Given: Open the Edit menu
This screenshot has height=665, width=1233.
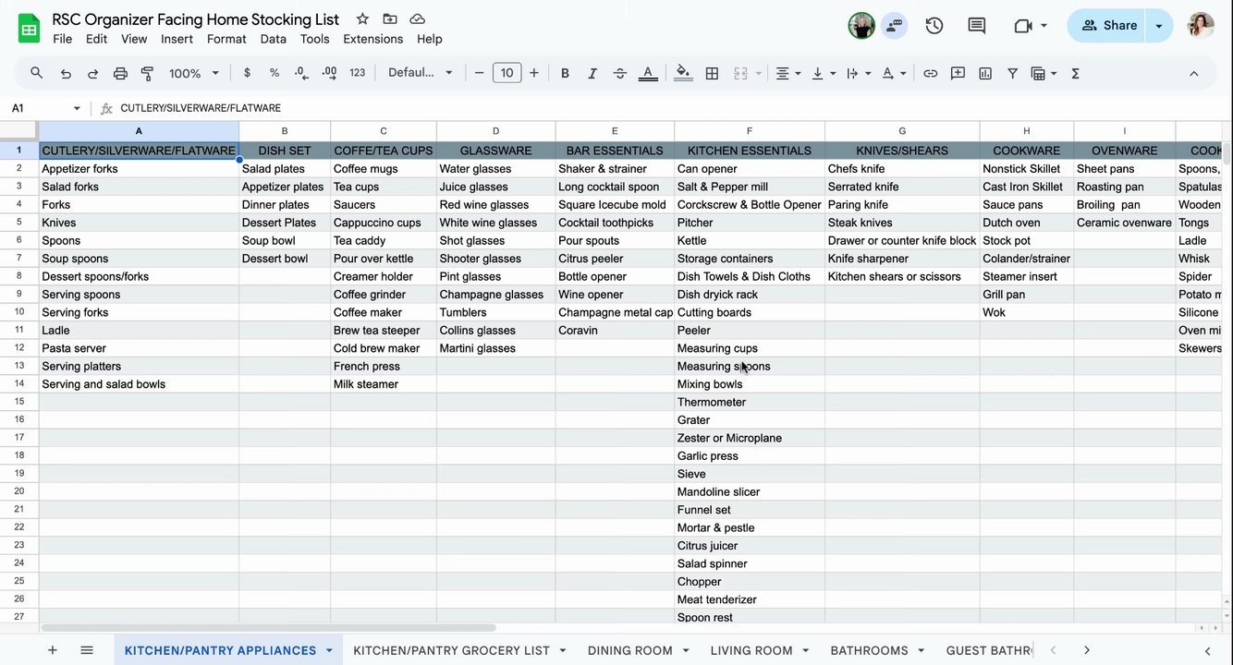Looking at the screenshot, I should [96, 39].
